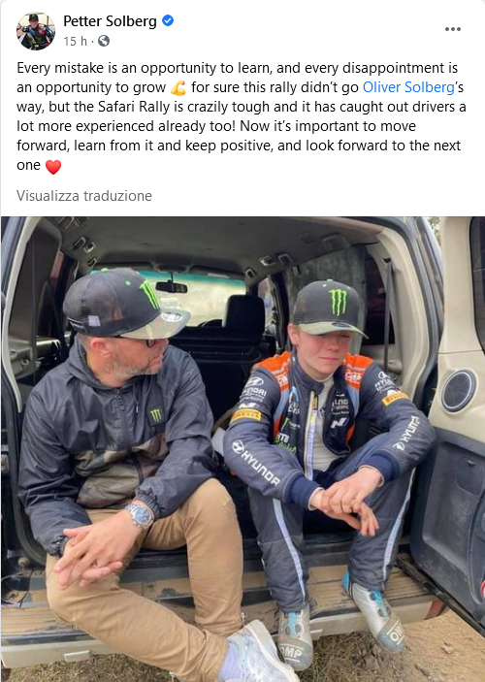Click the wristwatch on the man's wrist
Viewport: 485px width, 682px height.
[x=140, y=515]
